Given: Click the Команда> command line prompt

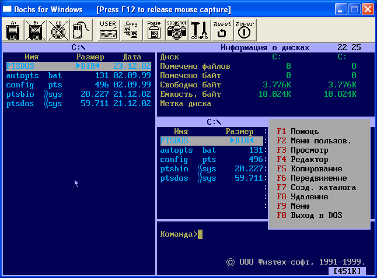Looking at the screenshot, I should pyautogui.click(x=179, y=234).
